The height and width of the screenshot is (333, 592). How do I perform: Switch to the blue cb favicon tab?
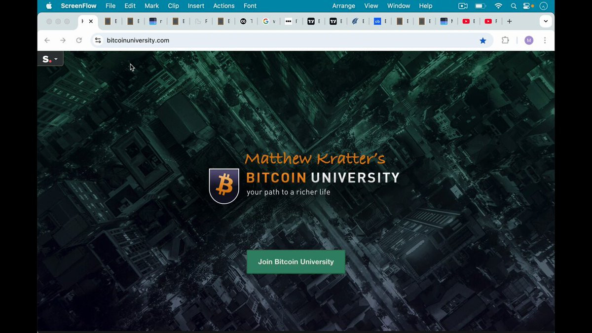click(x=380, y=21)
